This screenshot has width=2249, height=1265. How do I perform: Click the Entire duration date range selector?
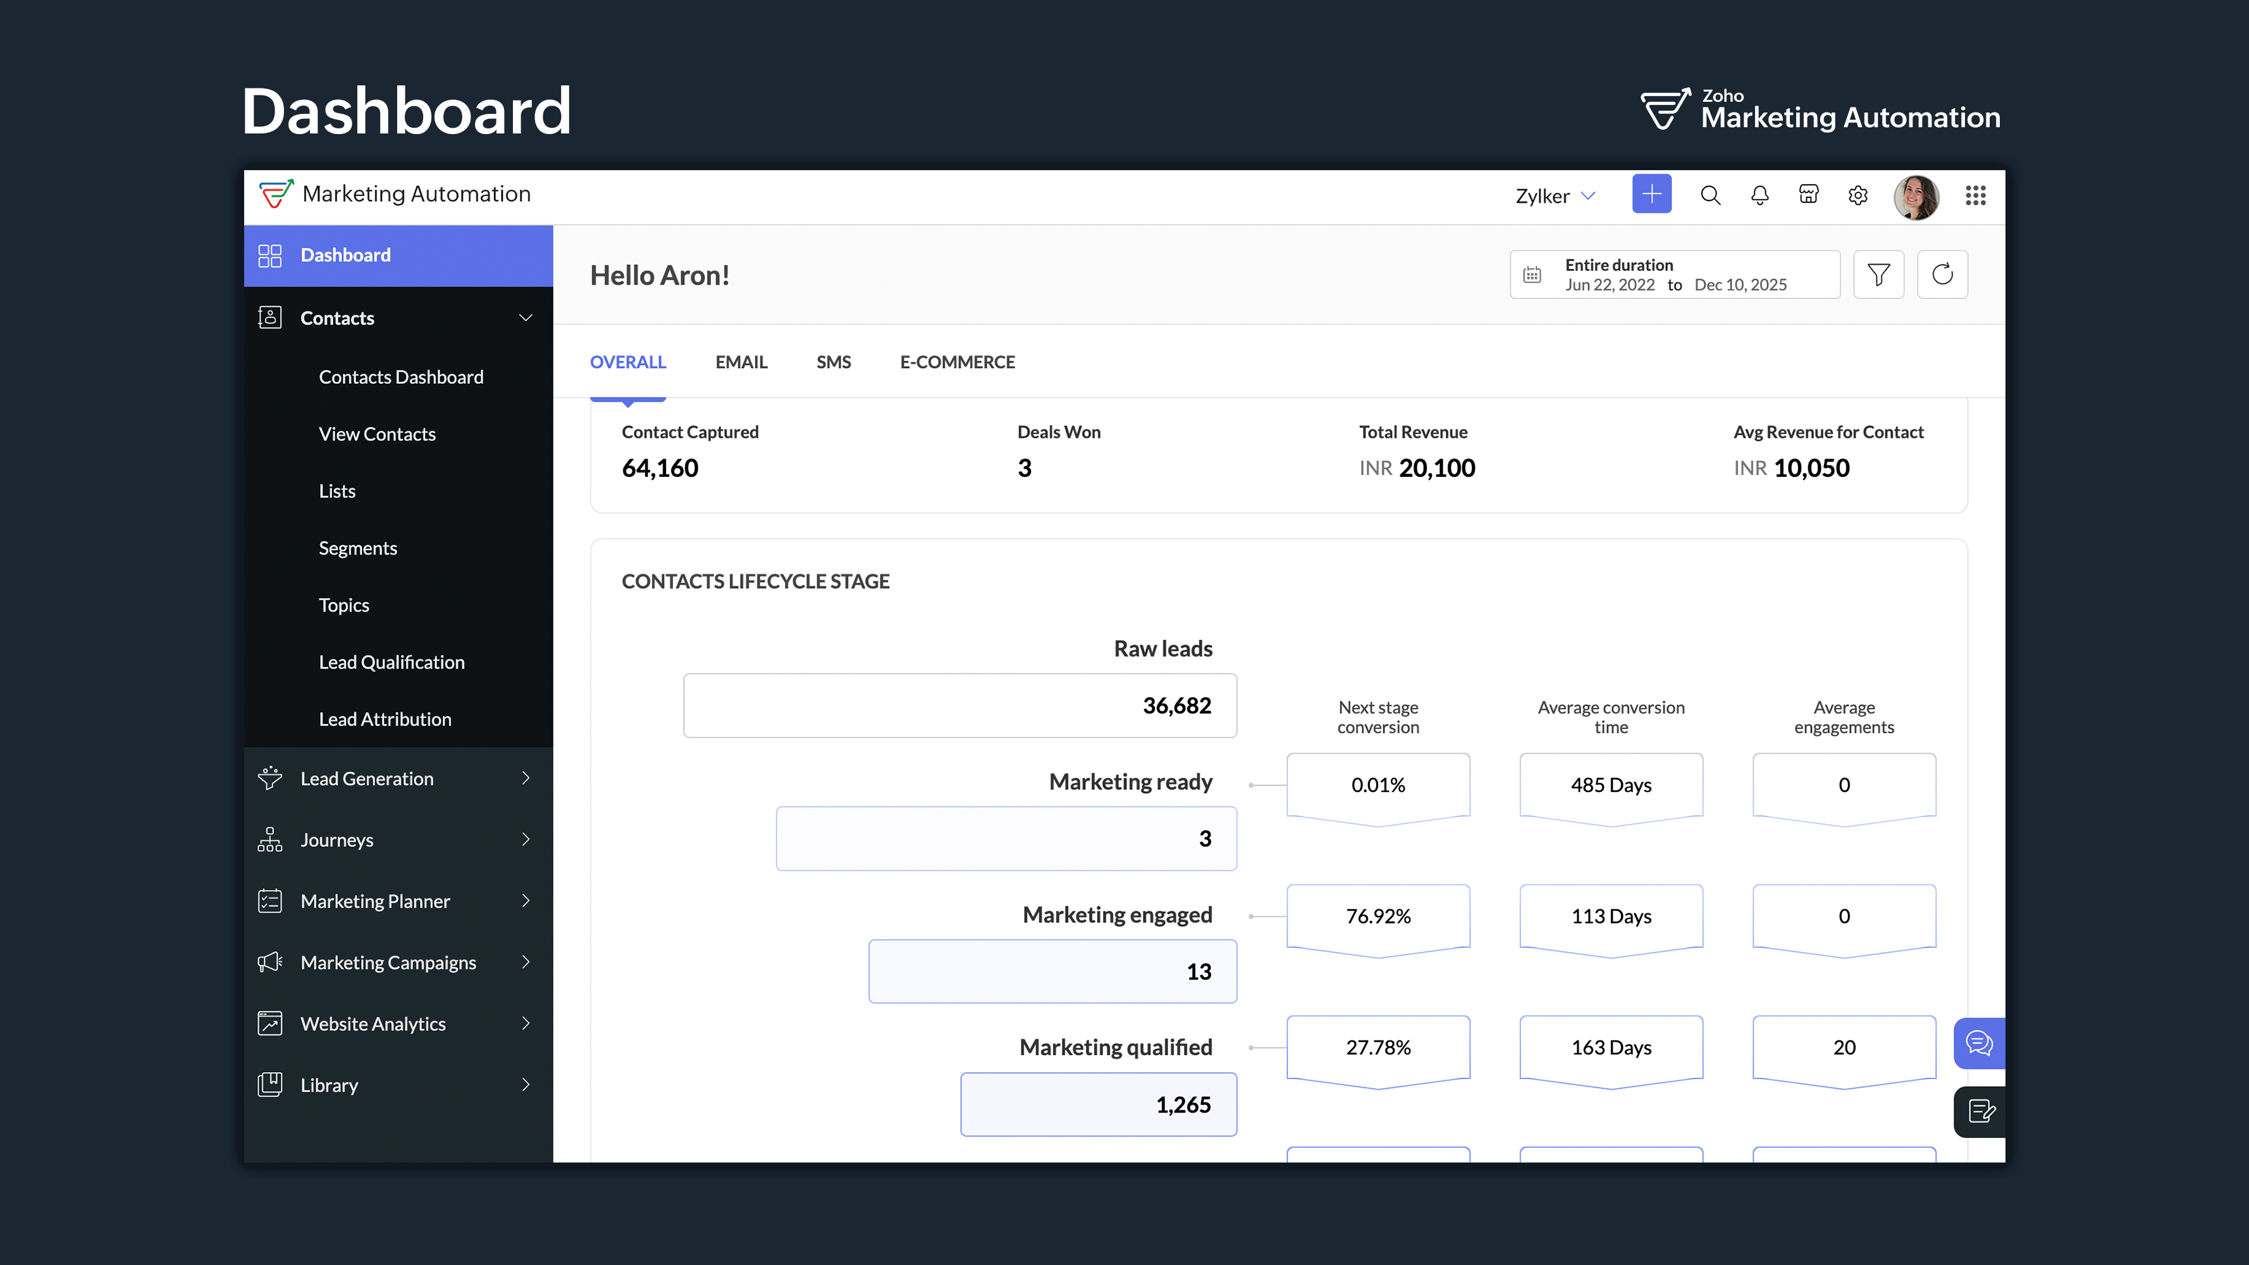(1673, 274)
